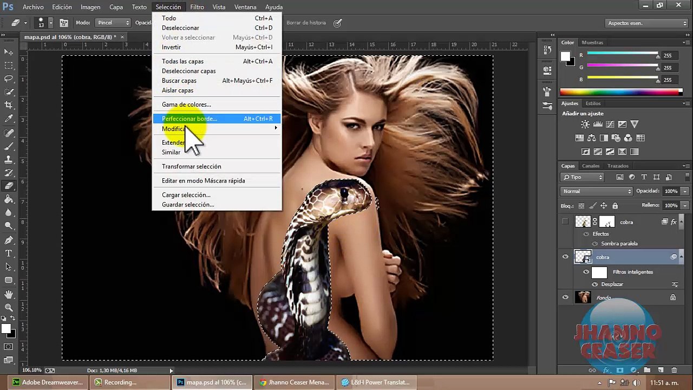The height and width of the screenshot is (390, 693).
Task: Select the Crop tool
Action: point(9,106)
